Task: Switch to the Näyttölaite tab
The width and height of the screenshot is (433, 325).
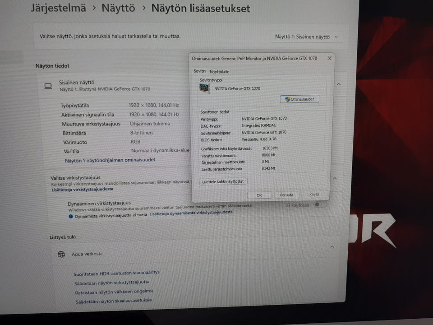Action: tap(219, 72)
